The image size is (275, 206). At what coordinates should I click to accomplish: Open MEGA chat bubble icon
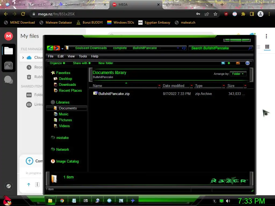pyautogui.click(x=8, y=80)
